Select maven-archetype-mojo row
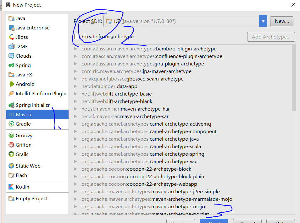The width and height of the screenshot is (300, 223). point(182,207)
